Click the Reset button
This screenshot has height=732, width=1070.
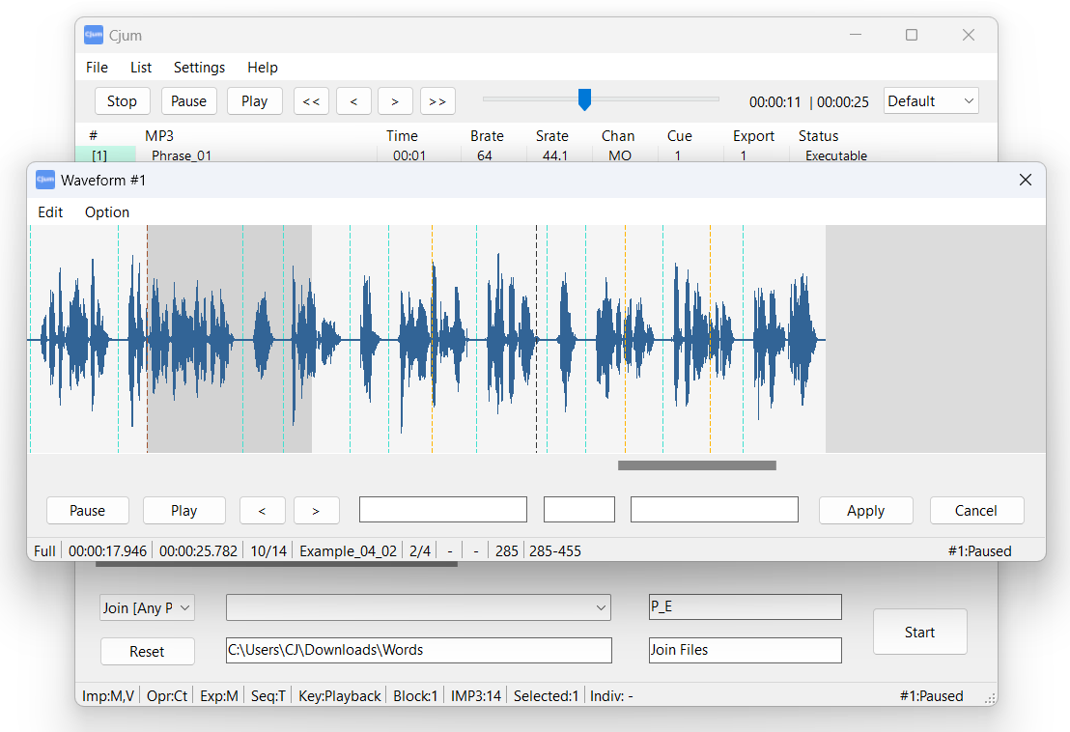(148, 652)
